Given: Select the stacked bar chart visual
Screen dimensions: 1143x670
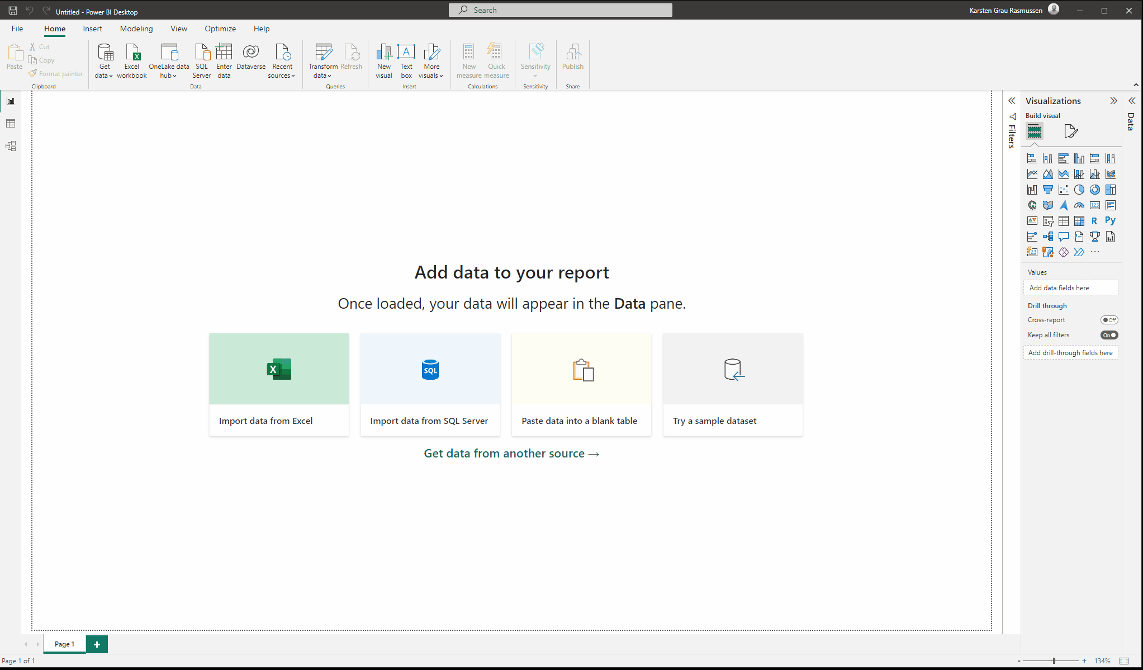Looking at the screenshot, I should [x=1032, y=159].
